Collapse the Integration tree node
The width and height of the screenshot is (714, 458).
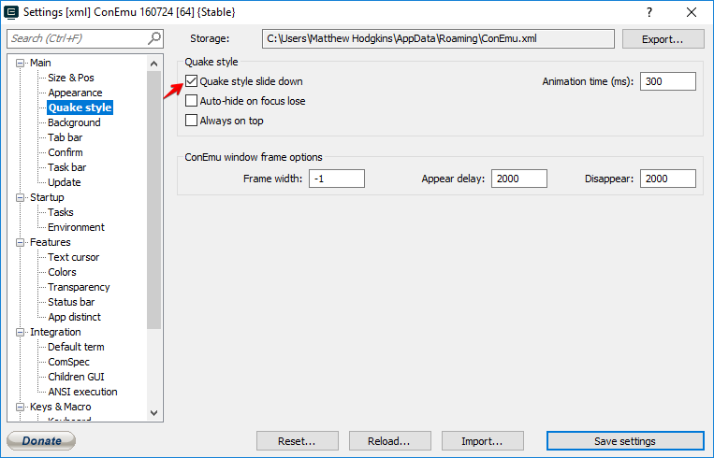pyautogui.click(x=21, y=332)
